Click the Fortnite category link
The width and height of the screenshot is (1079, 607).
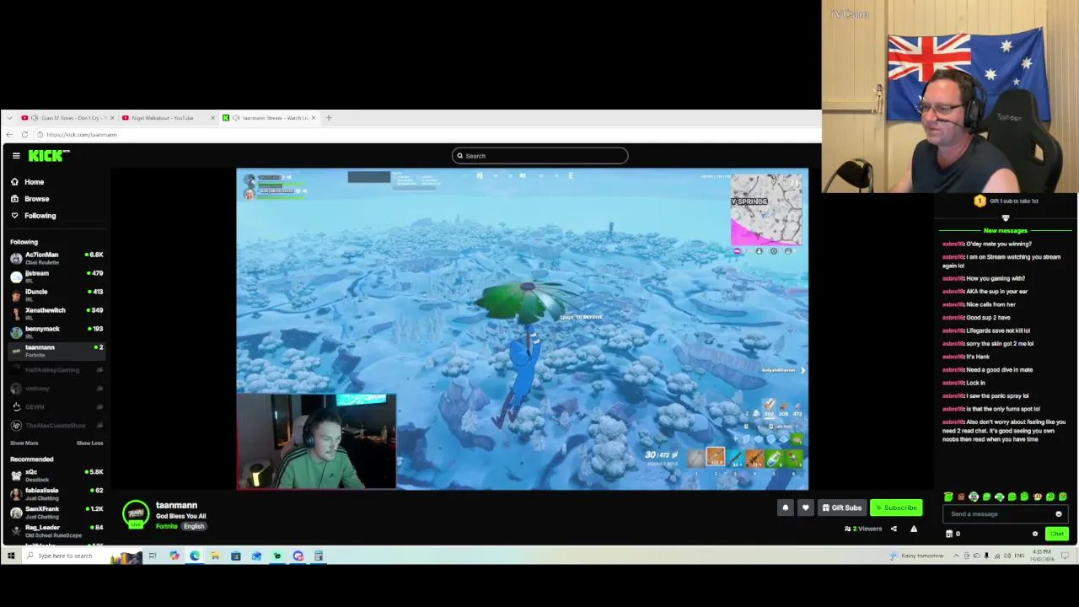pyautogui.click(x=166, y=527)
